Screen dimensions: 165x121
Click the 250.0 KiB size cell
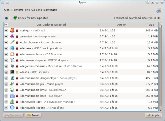[152, 96]
